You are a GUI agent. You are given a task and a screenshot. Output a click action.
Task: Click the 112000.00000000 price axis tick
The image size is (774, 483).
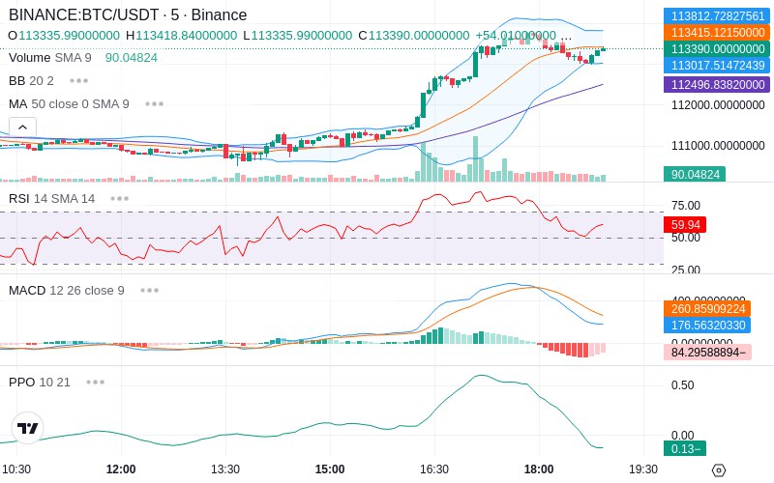pos(718,105)
